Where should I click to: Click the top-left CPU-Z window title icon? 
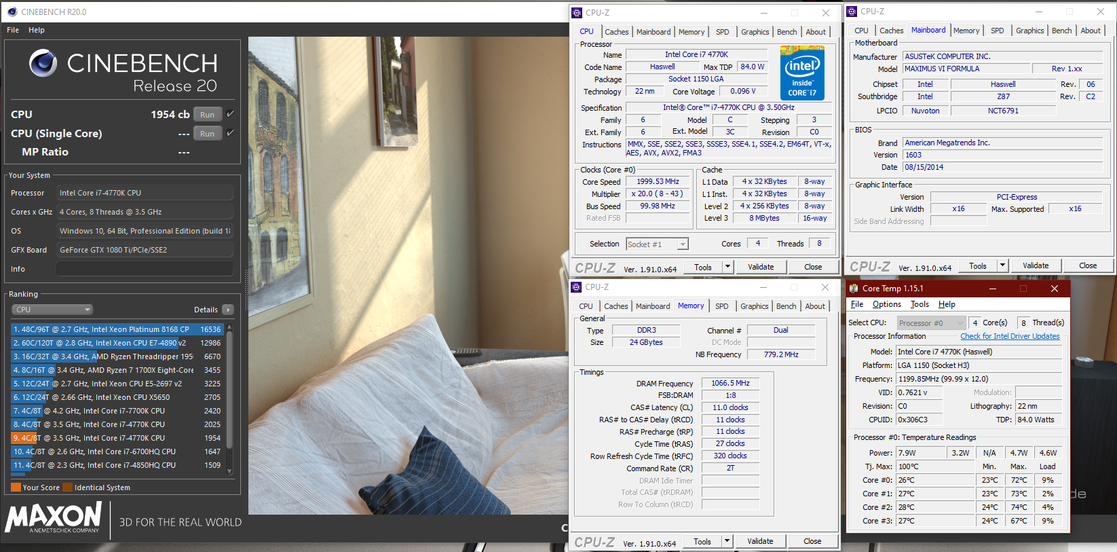click(577, 12)
